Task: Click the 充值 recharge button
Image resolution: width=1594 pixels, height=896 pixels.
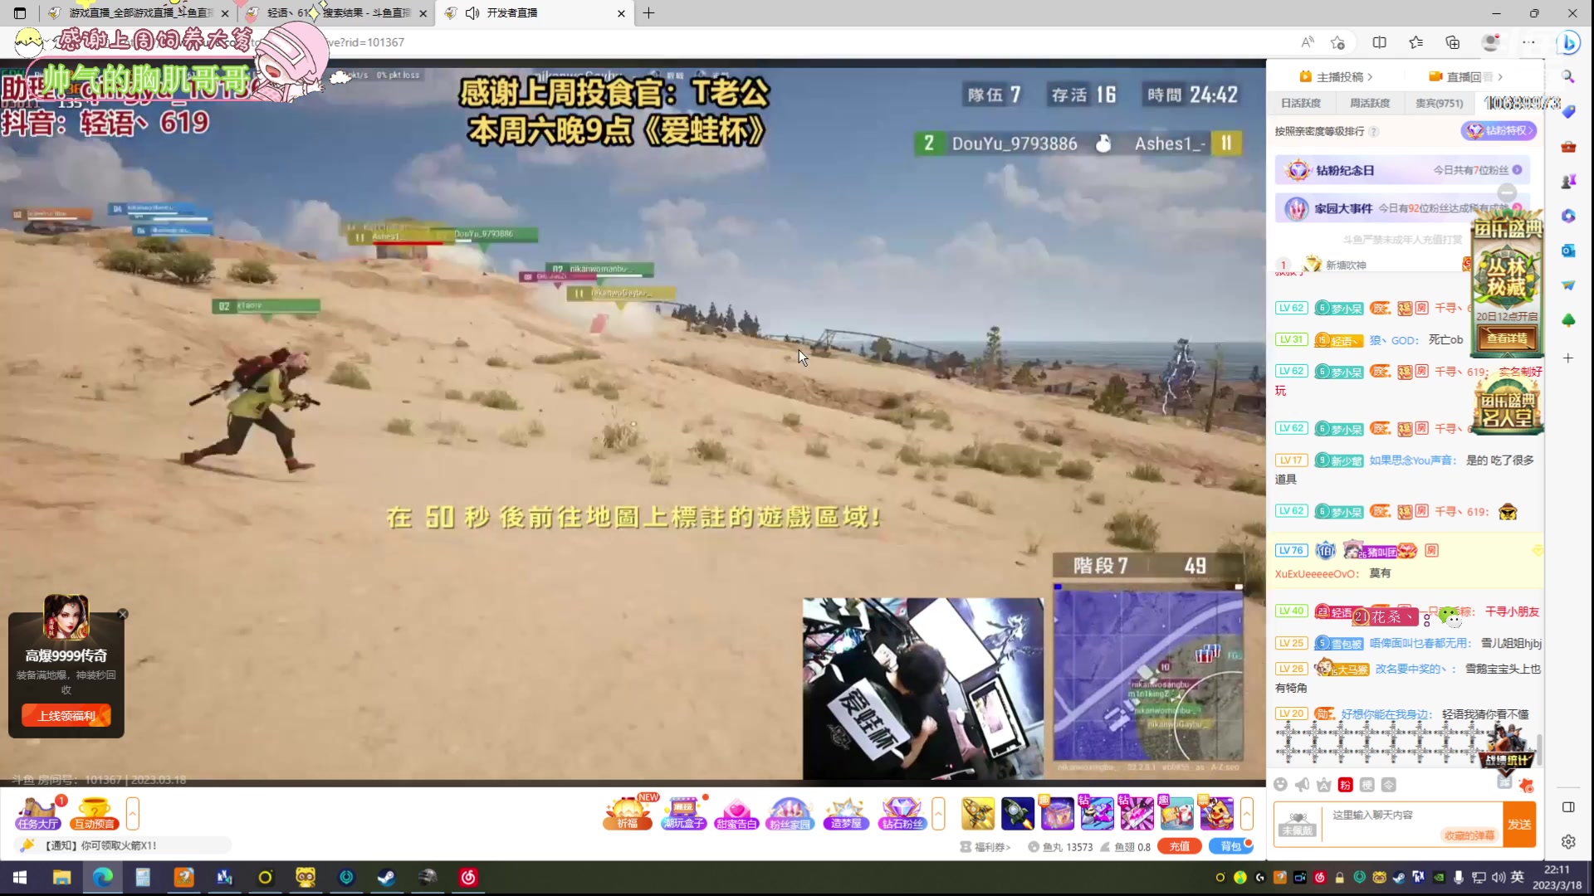Action: tap(1180, 846)
